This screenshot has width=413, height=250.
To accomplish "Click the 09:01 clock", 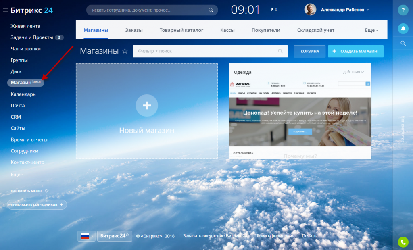I will coord(245,10).
